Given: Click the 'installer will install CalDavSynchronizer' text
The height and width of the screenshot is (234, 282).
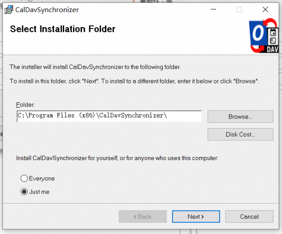Looking at the screenshot, I should (x=95, y=67).
